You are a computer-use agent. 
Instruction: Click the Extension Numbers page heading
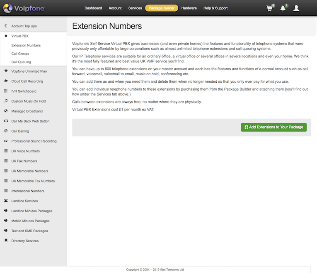[x=107, y=26]
